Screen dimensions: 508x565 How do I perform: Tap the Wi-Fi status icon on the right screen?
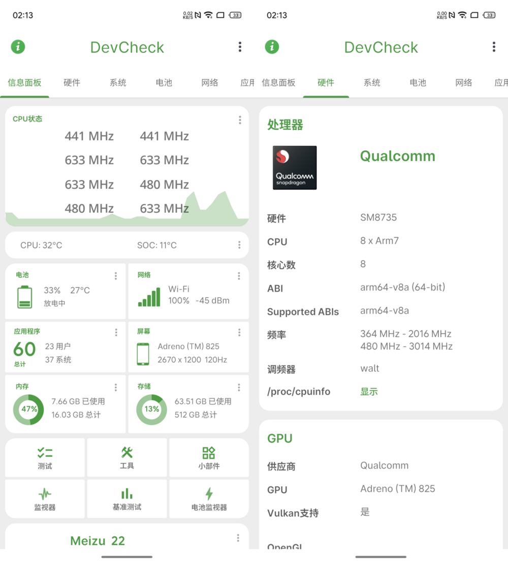pyautogui.click(x=462, y=15)
